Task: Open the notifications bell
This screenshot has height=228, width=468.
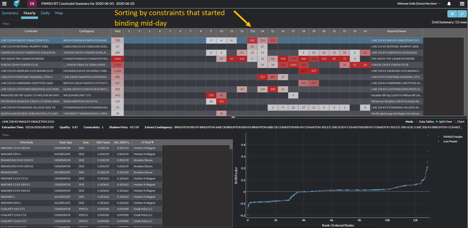Action: [x=449, y=4]
